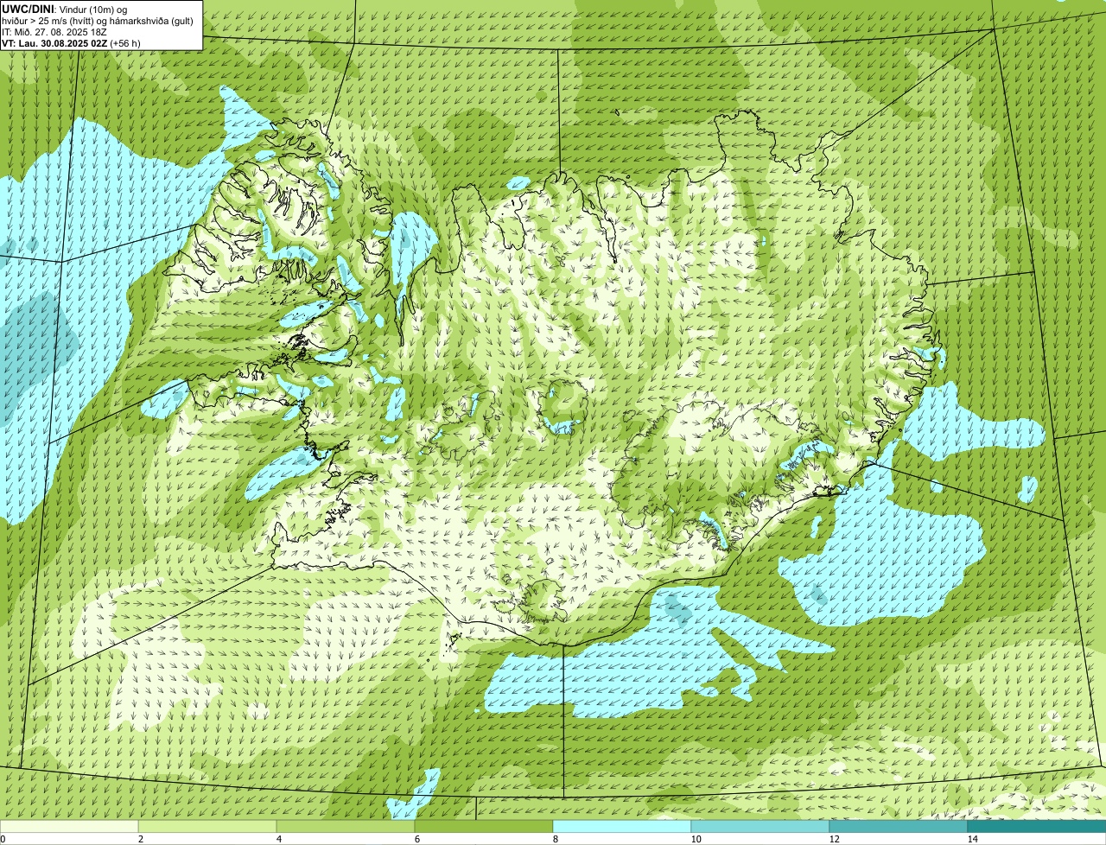The image size is (1106, 845).
Task: Pick the medium green 4–6 scale segment
Action: pyautogui.click(x=346, y=827)
